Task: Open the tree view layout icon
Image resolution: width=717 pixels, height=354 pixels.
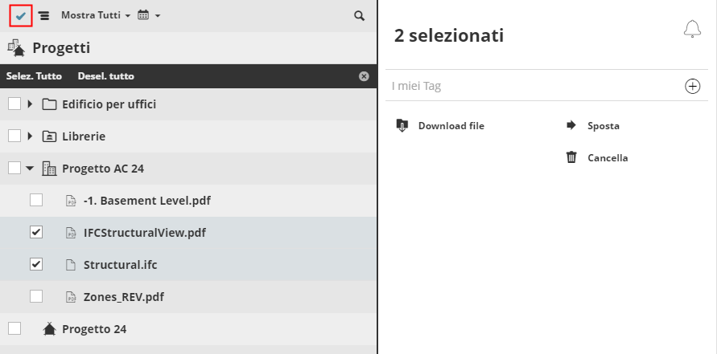Action: tap(43, 15)
